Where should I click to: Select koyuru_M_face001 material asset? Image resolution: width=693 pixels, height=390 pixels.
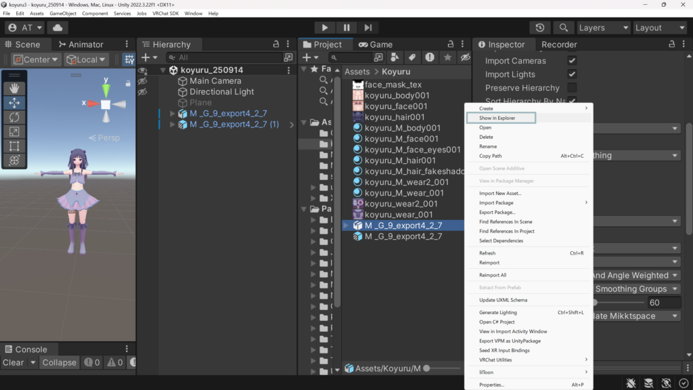(401, 139)
